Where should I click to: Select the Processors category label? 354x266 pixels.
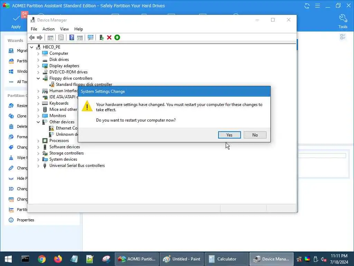tap(59, 141)
